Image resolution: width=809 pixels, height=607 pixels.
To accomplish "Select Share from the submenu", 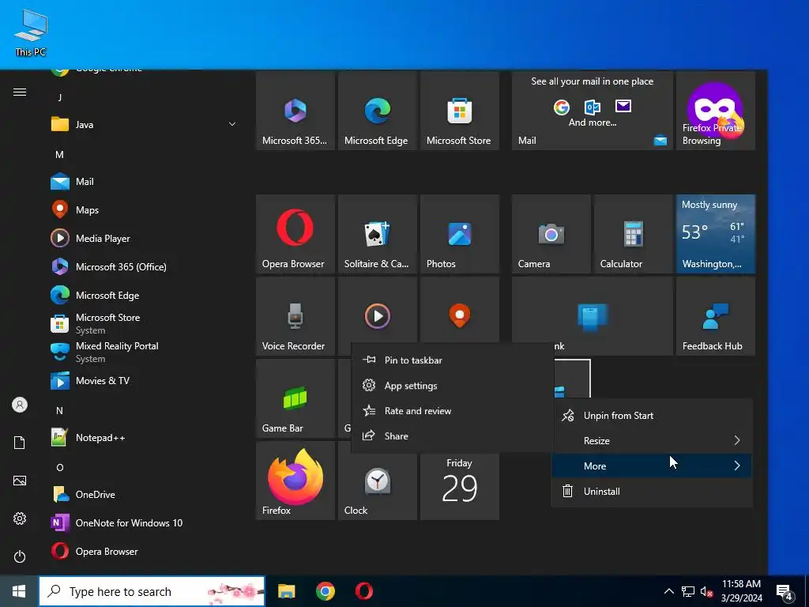I will click(x=453, y=436).
